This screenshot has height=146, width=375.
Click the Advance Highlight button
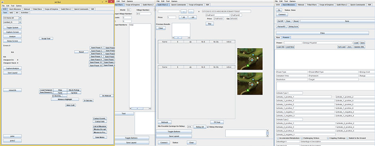click(x=65, y=99)
